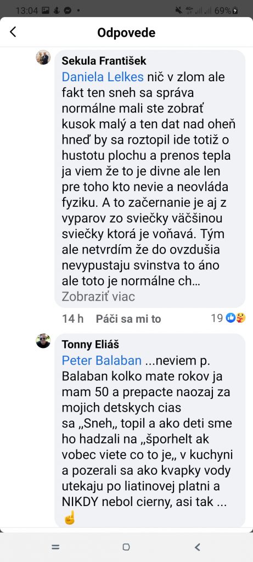Open Tonny Eliáš's profile picture
Image resolution: width=253 pixels, height=562 pixels.
[43, 341]
